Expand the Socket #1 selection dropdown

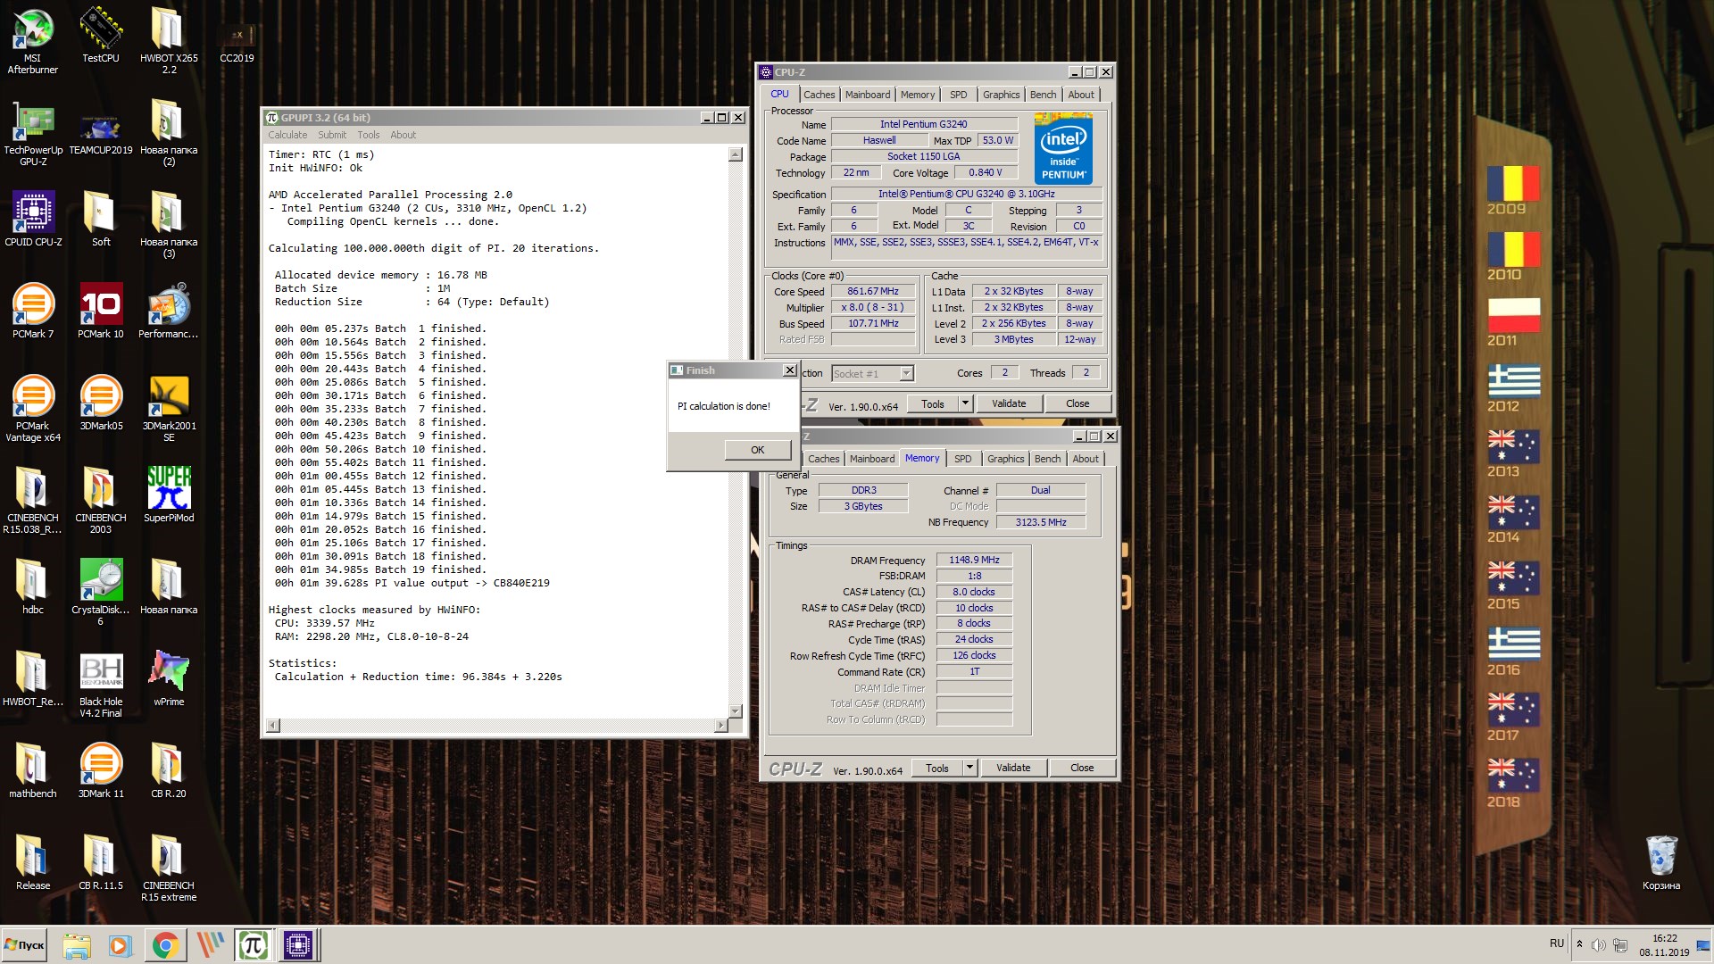point(906,374)
